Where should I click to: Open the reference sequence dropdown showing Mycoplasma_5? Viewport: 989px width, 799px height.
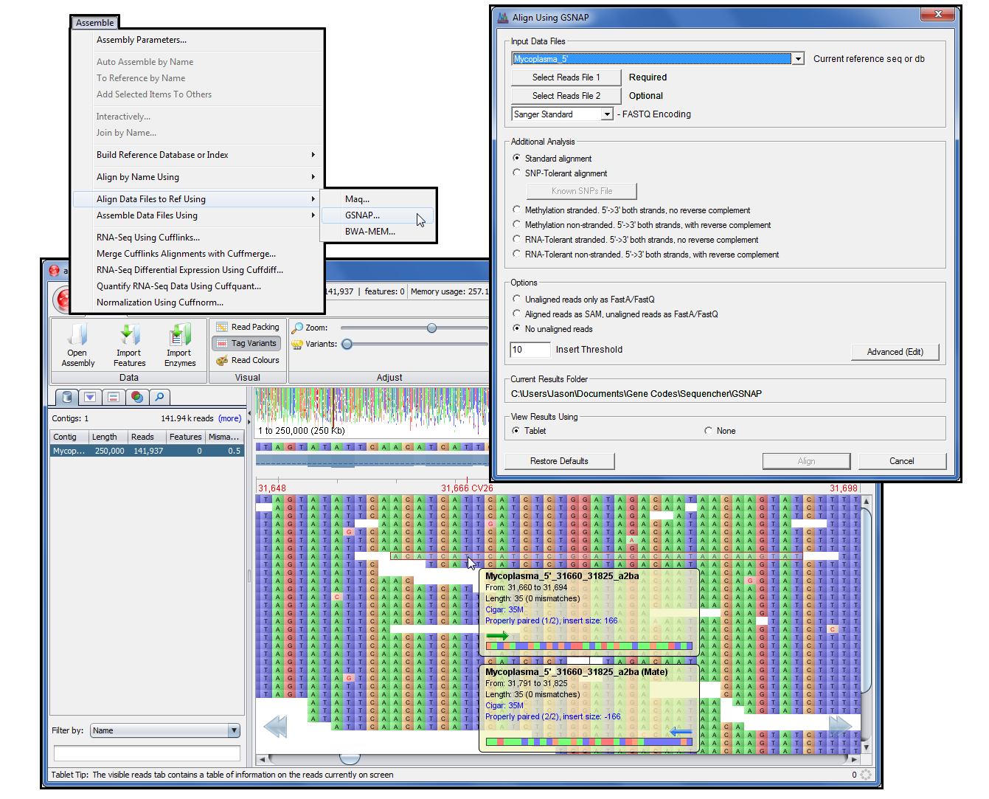[797, 58]
